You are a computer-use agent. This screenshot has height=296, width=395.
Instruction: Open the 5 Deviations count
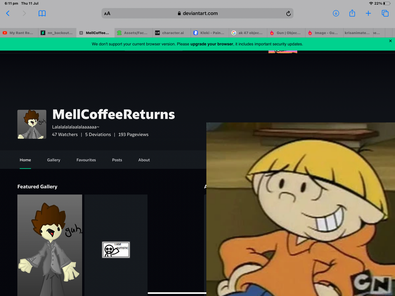pyautogui.click(x=98, y=135)
